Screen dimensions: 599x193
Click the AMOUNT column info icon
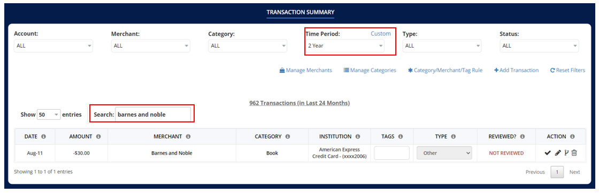98,136
